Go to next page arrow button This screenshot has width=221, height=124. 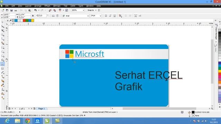(29, 109)
